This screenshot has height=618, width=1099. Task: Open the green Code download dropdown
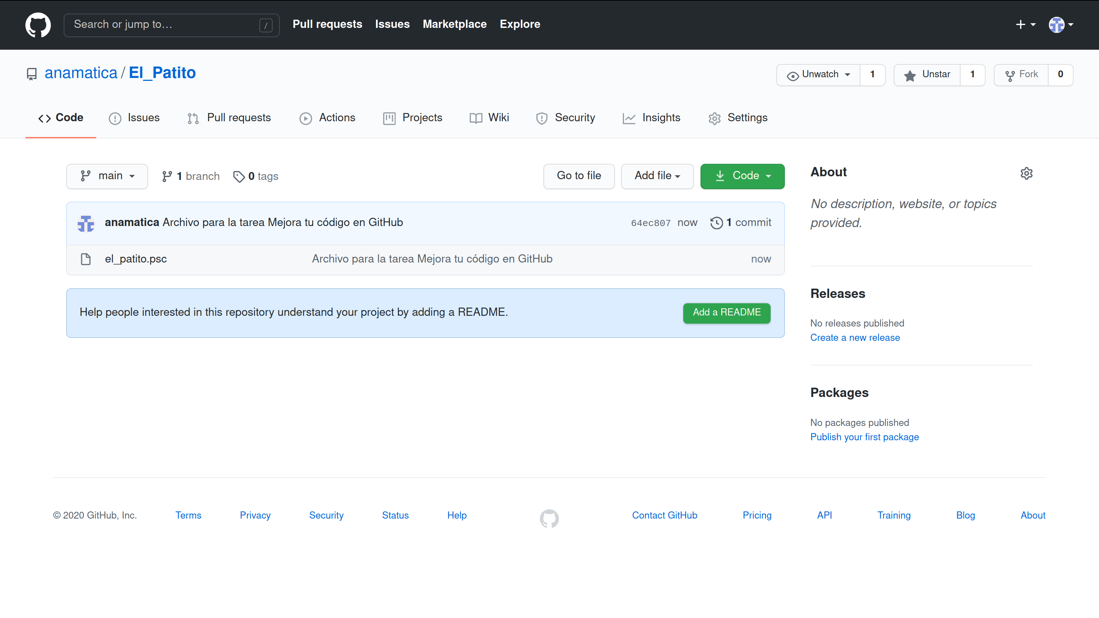tap(742, 176)
